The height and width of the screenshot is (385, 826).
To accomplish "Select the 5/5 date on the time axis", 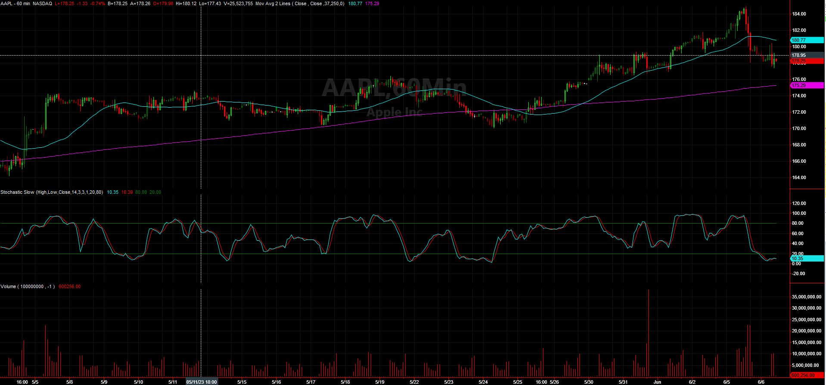I will coord(35,382).
